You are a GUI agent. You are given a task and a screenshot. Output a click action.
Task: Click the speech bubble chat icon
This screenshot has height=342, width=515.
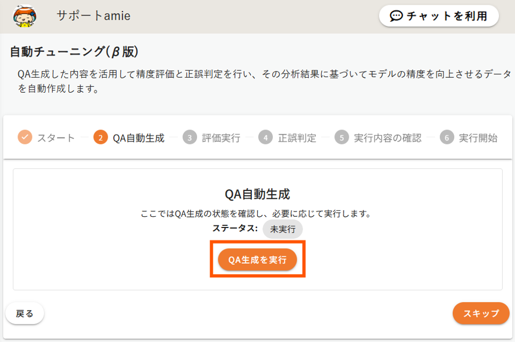click(396, 16)
